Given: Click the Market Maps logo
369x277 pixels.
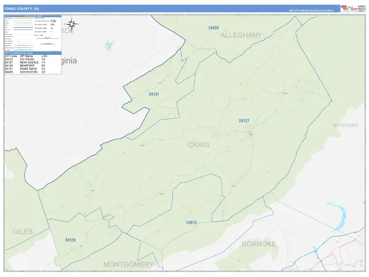Looking at the screenshot, I should pyautogui.click(x=349, y=9).
